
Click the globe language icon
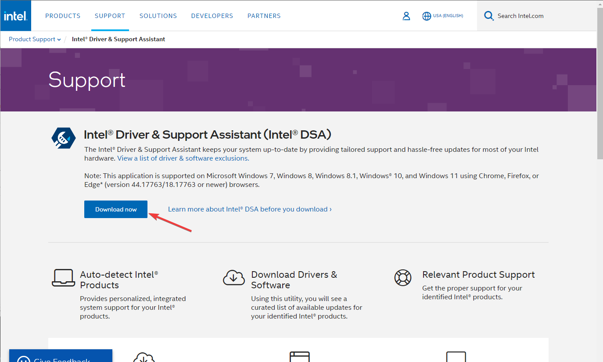[427, 16]
